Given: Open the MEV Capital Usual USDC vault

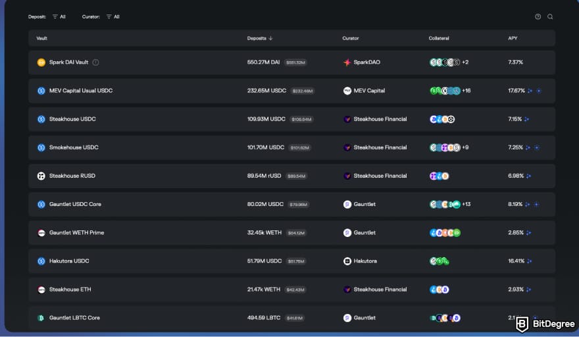Looking at the screenshot, I should (x=291, y=91).
